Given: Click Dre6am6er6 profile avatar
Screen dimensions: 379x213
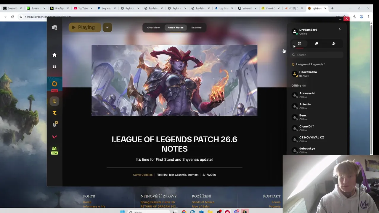Looking at the screenshot, I should click(x=295, y=31).
